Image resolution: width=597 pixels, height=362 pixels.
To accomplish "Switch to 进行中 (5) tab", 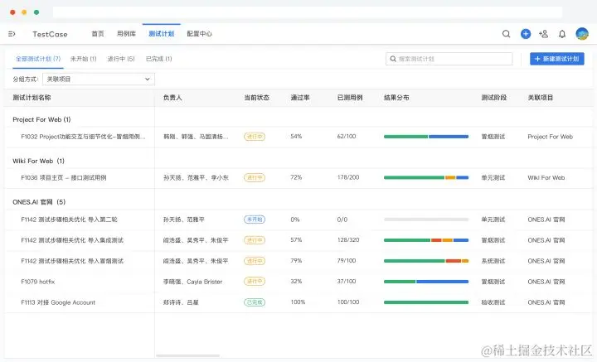I will 121,59.
